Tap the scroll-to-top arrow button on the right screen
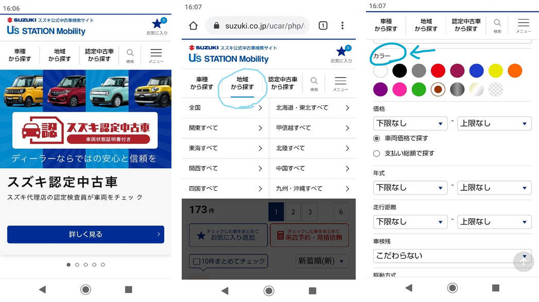Viewport: 539px width, 302px height. tap(524, 261)
